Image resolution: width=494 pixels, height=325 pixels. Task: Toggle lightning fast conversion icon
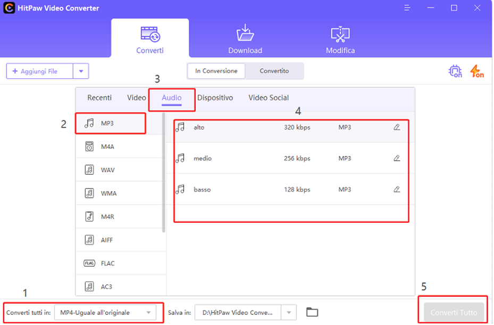coord(477,71)
